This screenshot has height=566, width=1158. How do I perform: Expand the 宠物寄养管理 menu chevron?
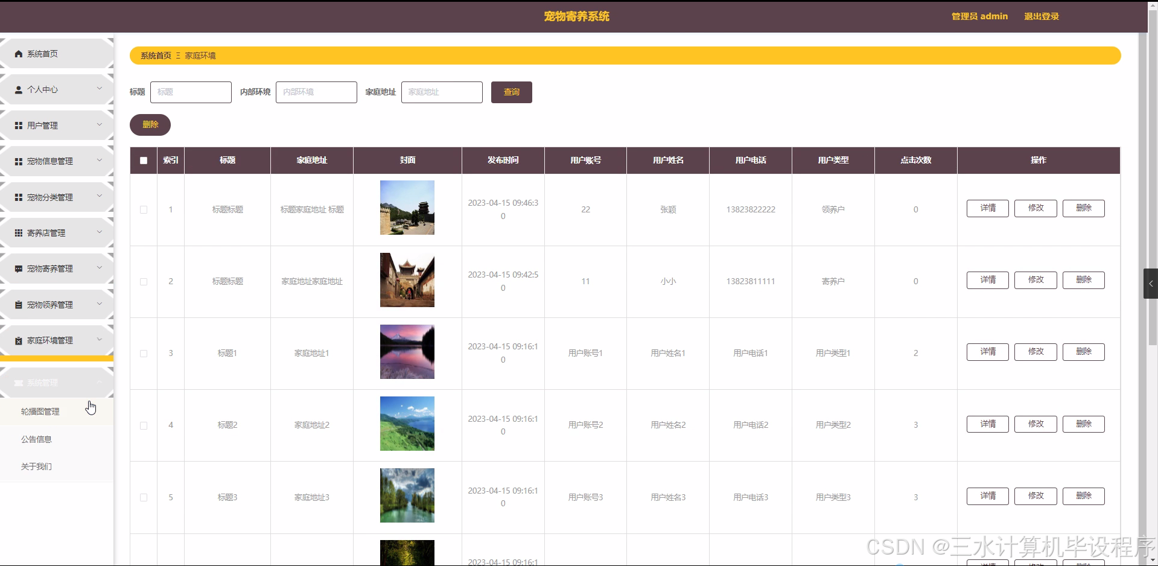point(100,268)
